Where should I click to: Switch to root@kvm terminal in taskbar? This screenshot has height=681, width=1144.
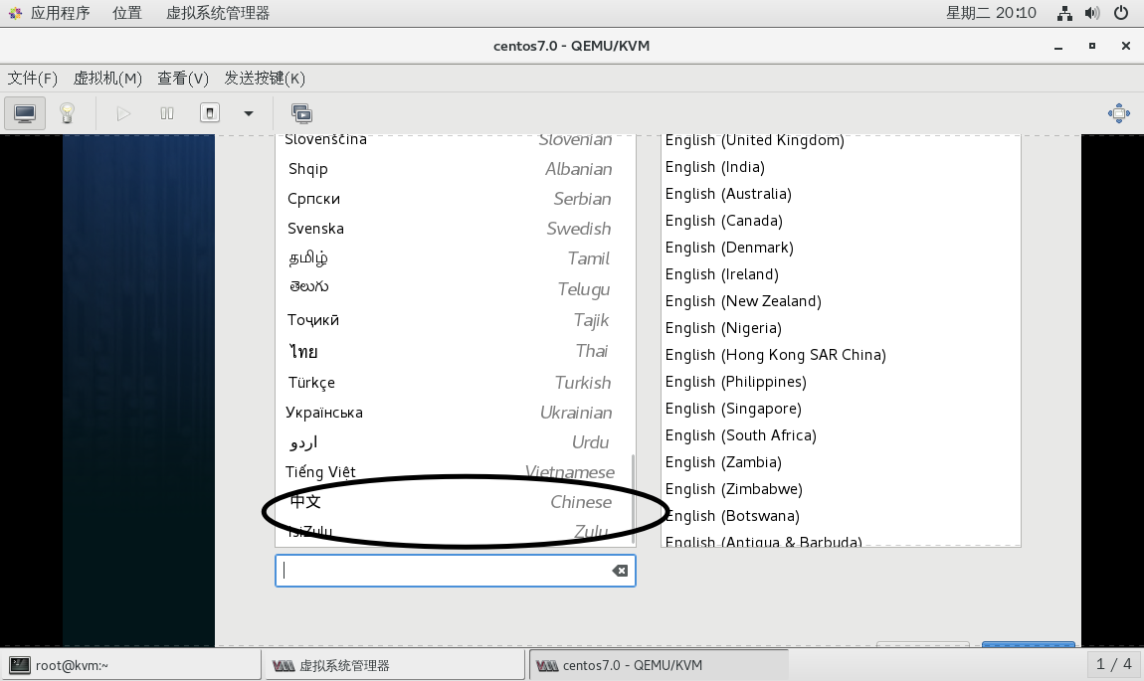(129, 665)
